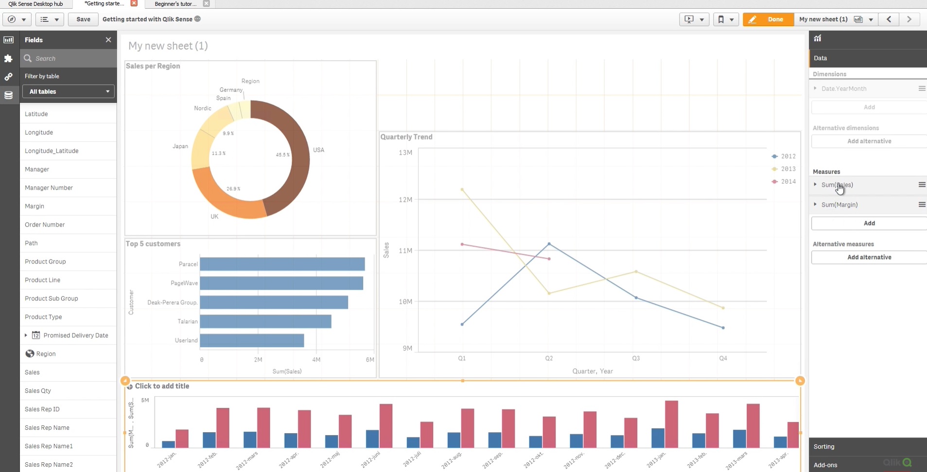Go to the previous sheet
This screenshot has width=927, height=472.
pos(889,19)
